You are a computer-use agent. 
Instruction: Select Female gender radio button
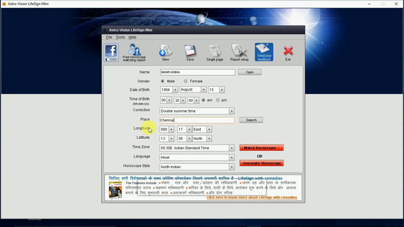[186, 81]
